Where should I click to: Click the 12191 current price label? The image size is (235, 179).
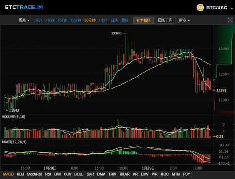coord(221,90)
